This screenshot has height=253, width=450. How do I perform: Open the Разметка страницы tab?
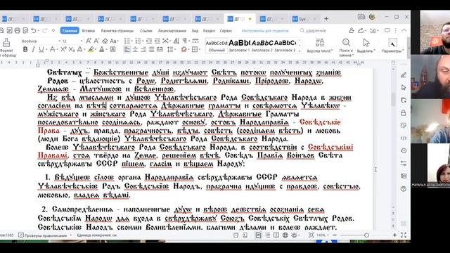pyautogui.click(x=117, y=30)
